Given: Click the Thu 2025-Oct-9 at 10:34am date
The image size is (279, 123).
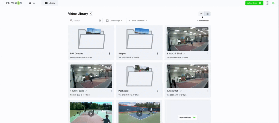Looking at the screenshot, I should click(129, 95).
